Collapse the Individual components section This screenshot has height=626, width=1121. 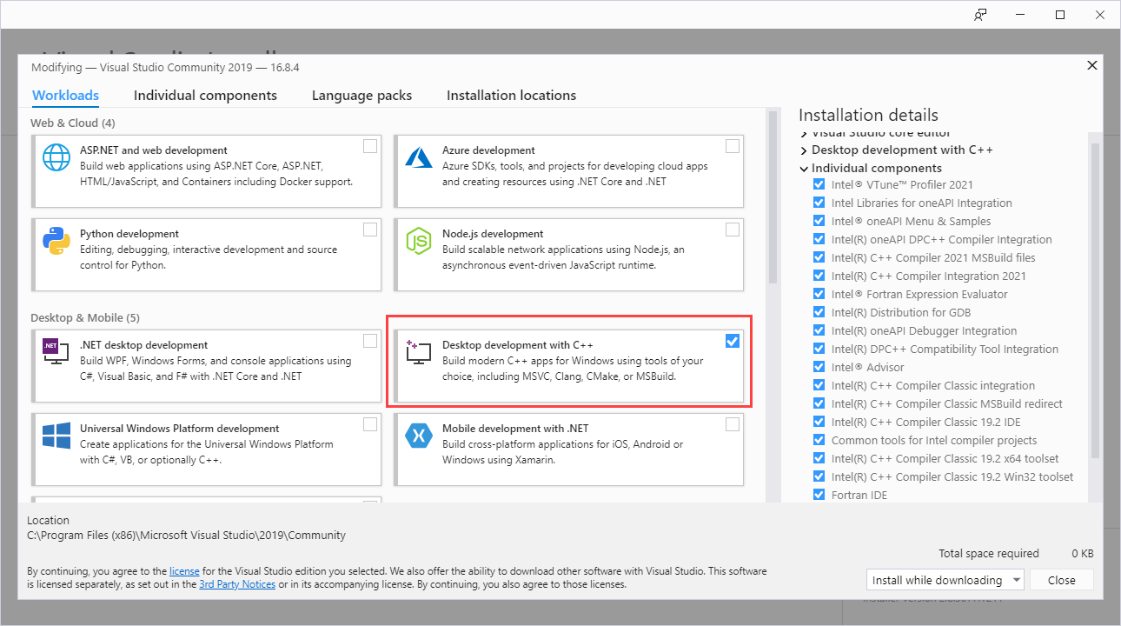click(x=804, y=169)
